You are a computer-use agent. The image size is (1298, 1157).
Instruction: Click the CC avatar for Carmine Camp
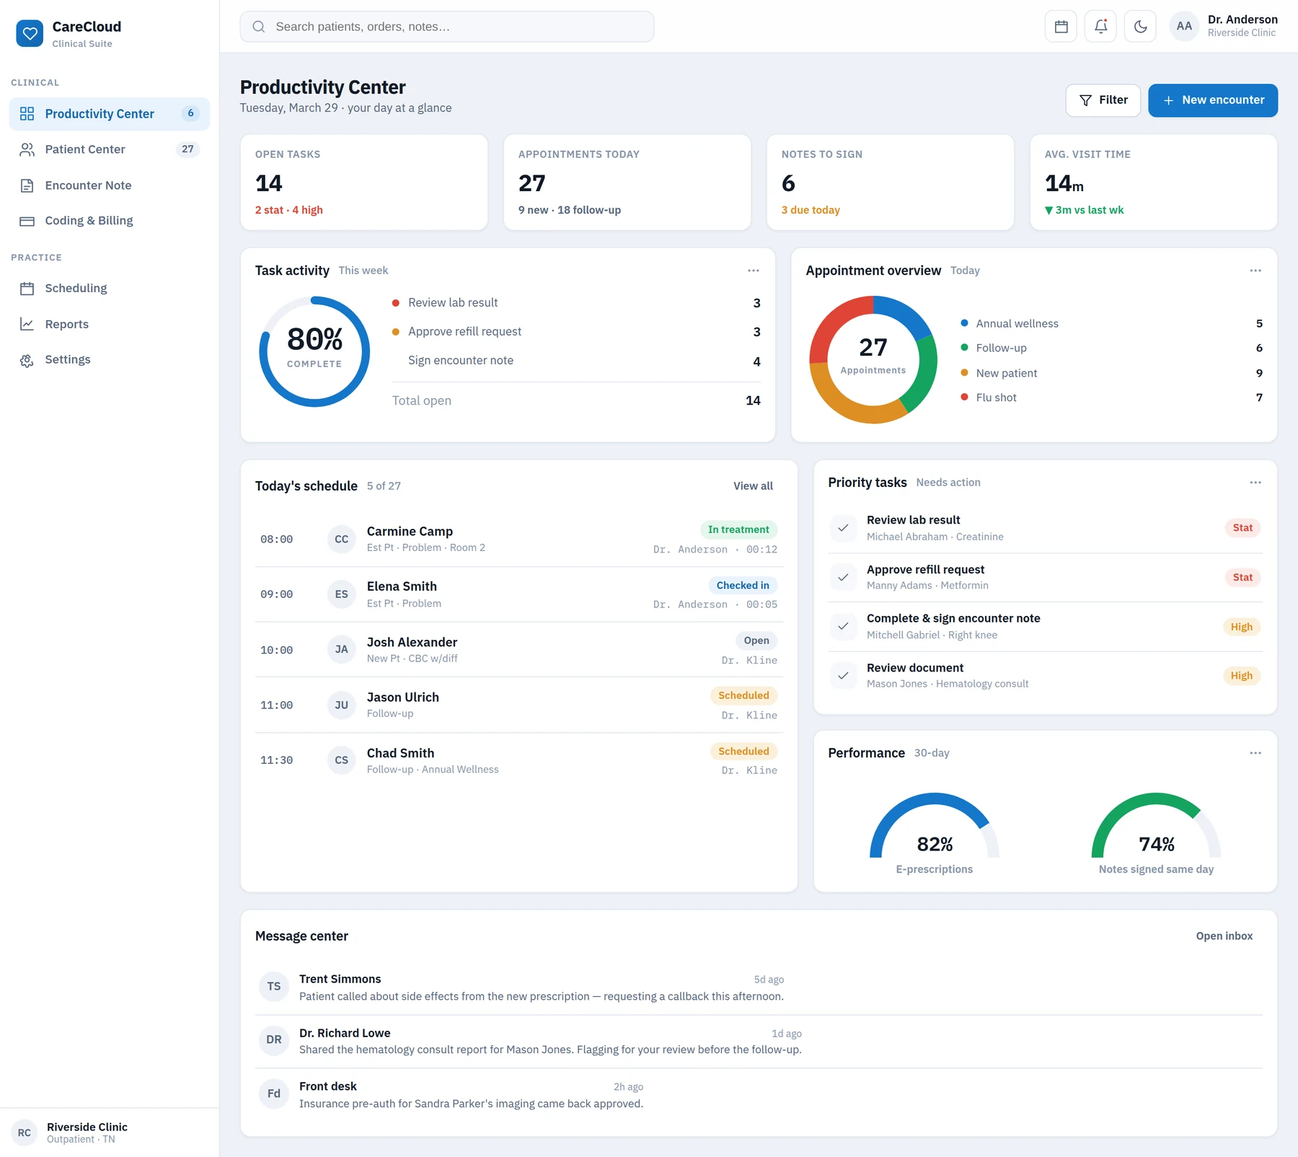click(x=341, y=539)
